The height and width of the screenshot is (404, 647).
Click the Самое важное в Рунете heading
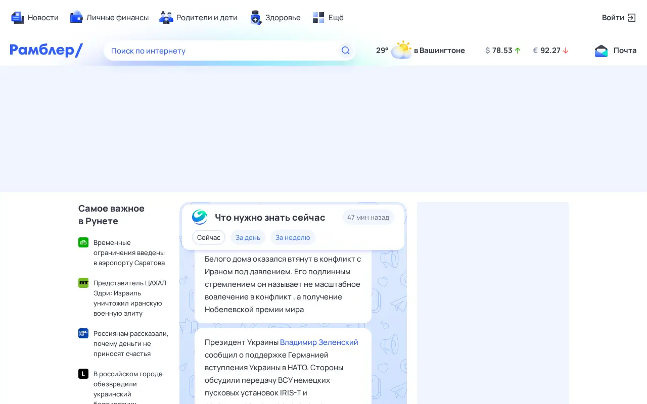(x=111, y=215)
